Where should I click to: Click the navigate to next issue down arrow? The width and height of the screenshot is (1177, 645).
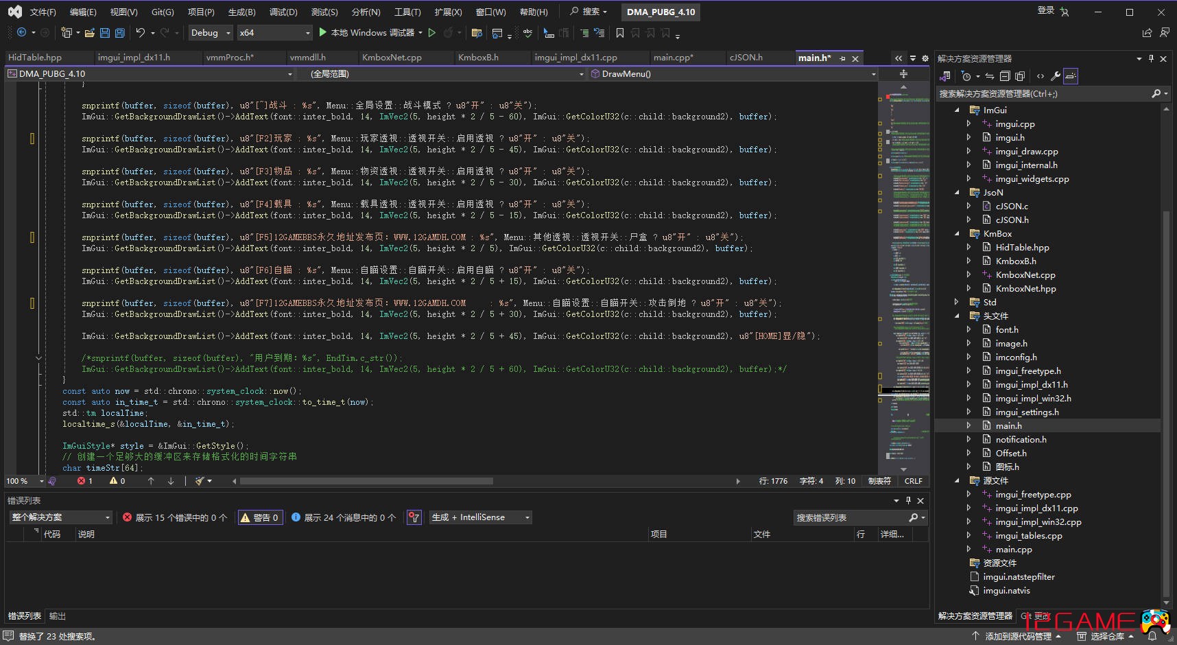point(171,481)
